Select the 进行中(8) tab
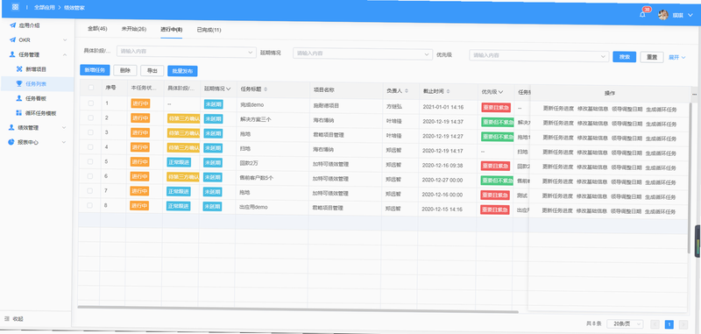701x334 pixels. (x=171, y=30)
